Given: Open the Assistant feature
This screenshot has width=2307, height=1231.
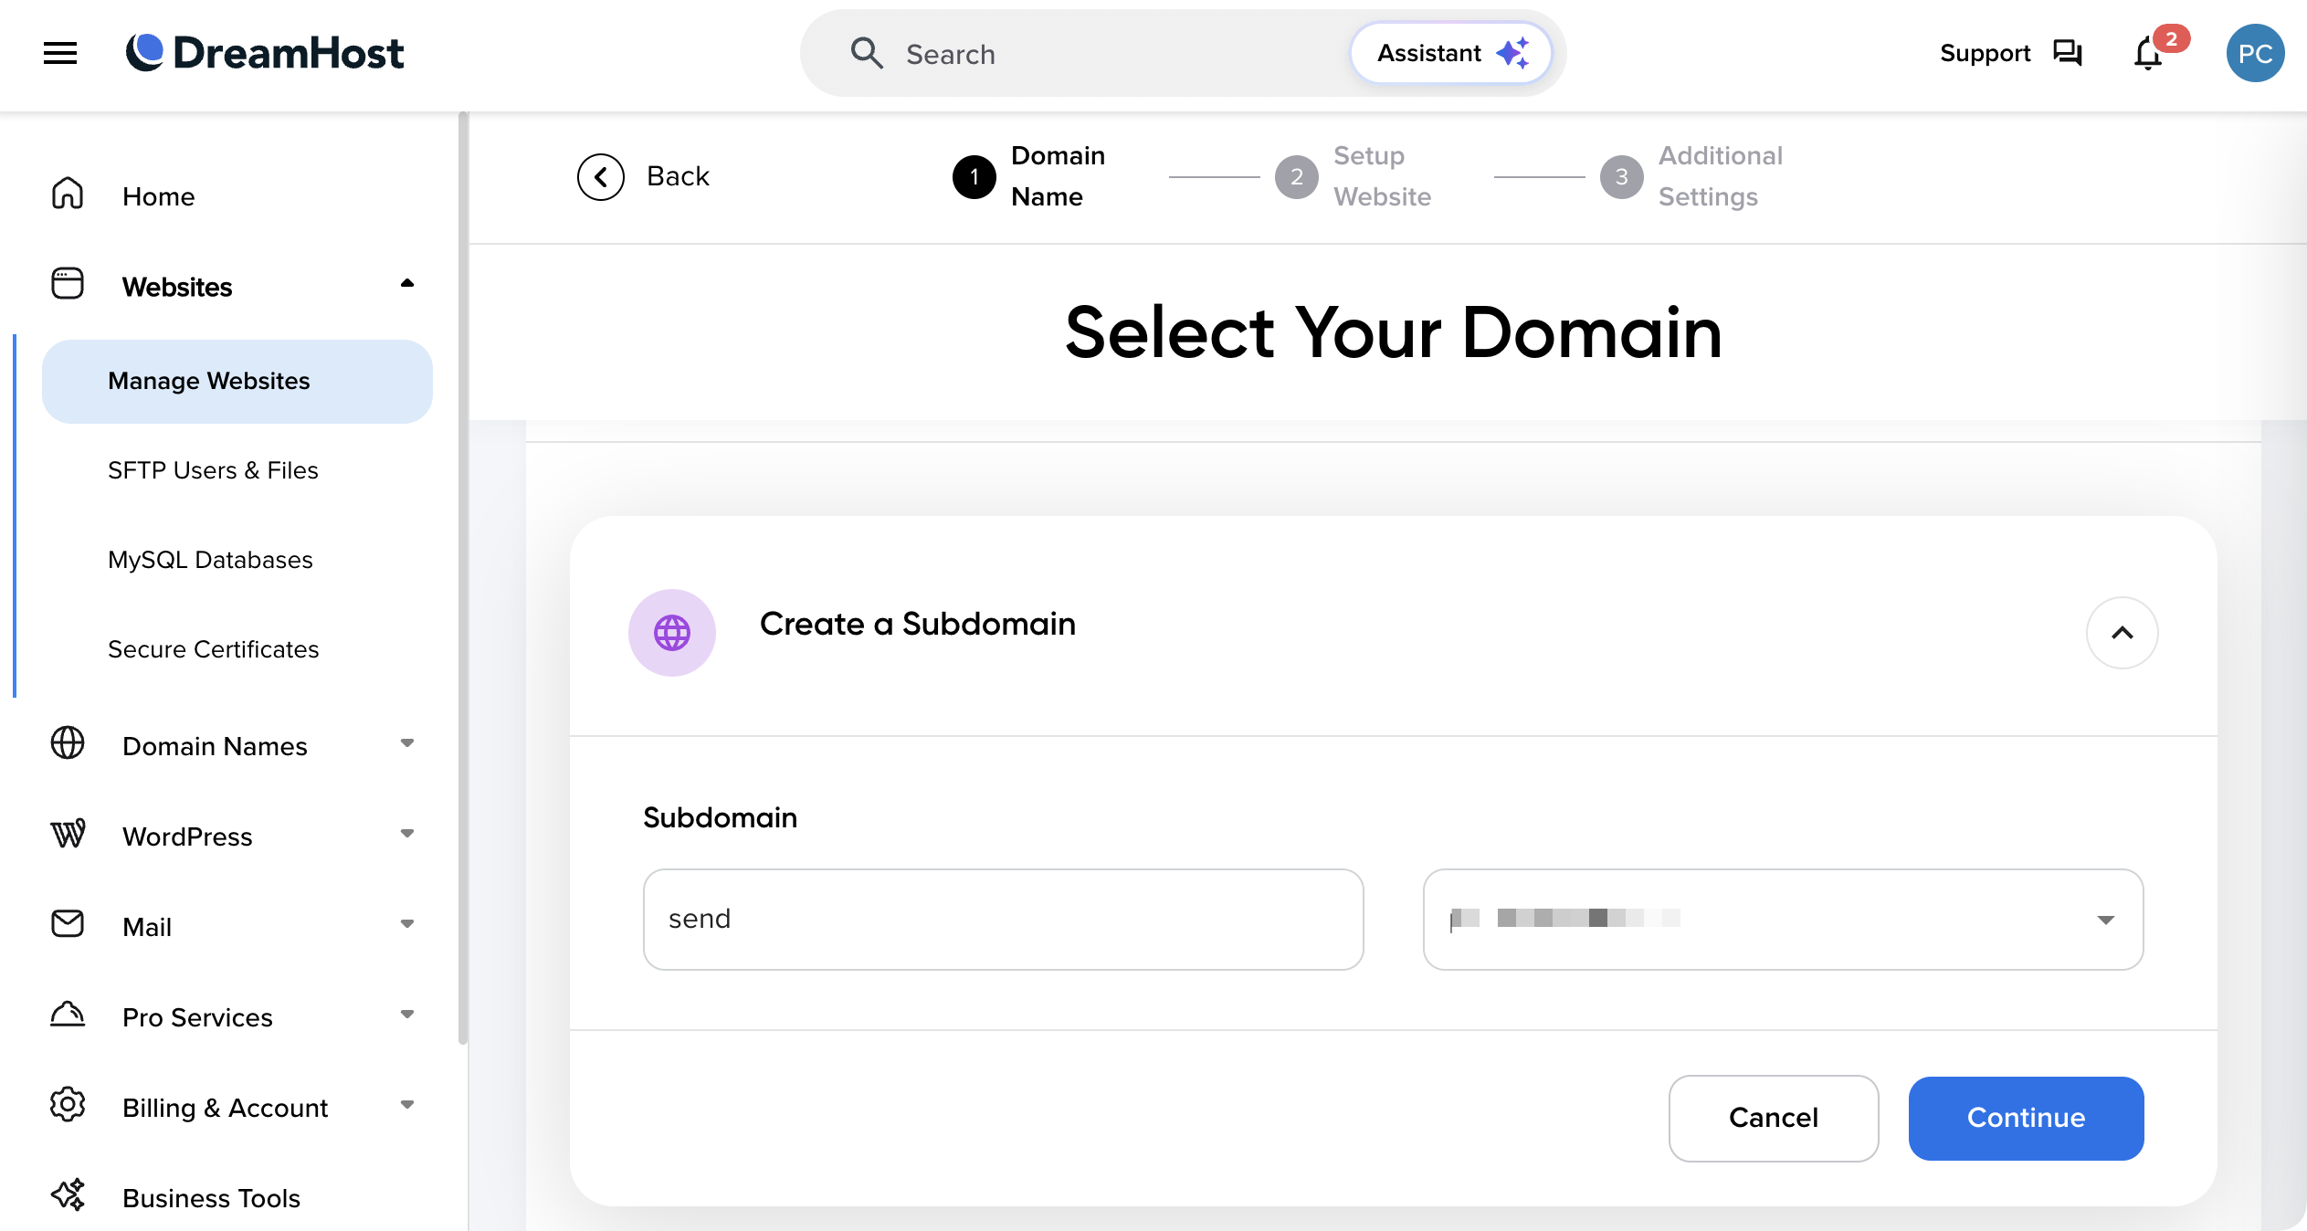Looking at the screenshot, I should point(1450,53).
